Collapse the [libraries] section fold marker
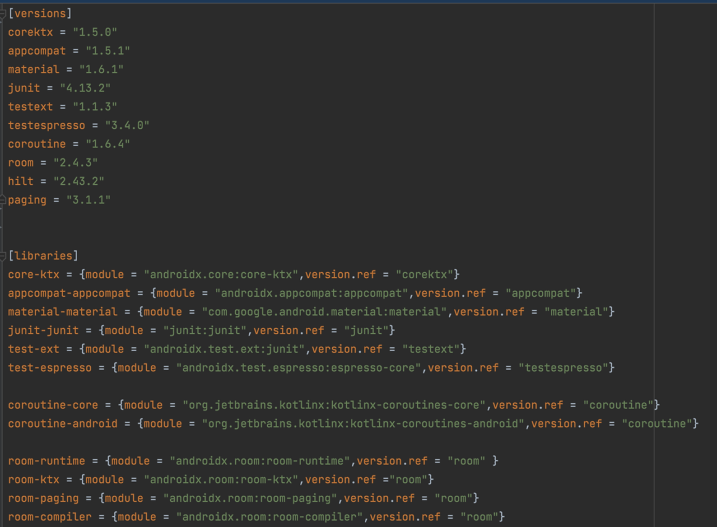 pyautogui.click(x=3, y=256)
